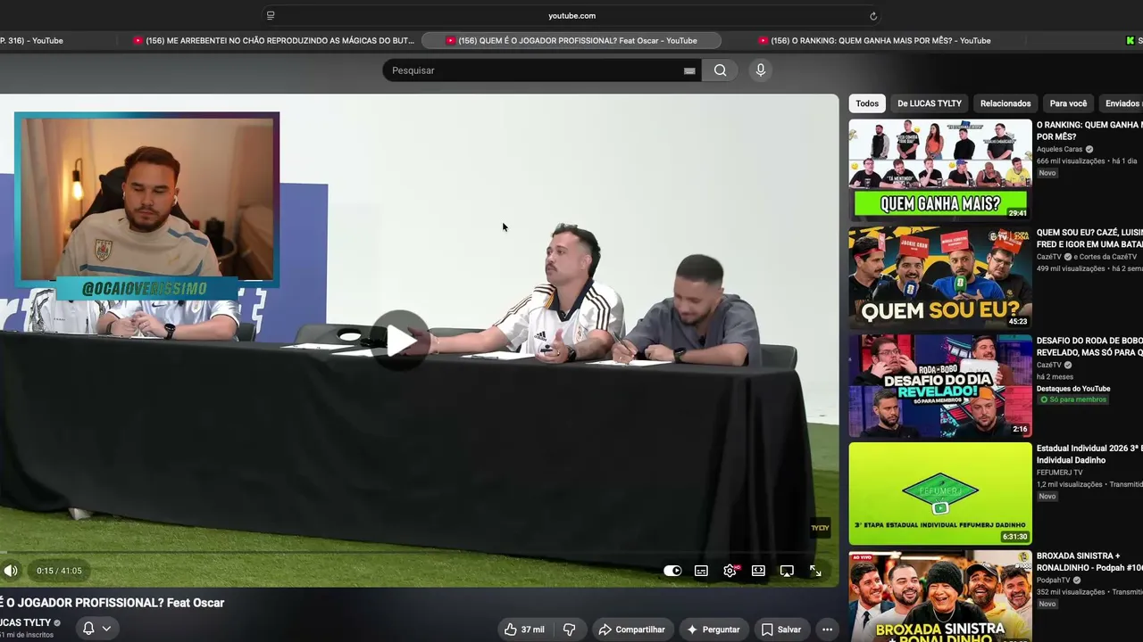Open the FEFUMERJ Dadinho stream thumbnail
The image size is (1143, 642).
[x=939, y=493]
